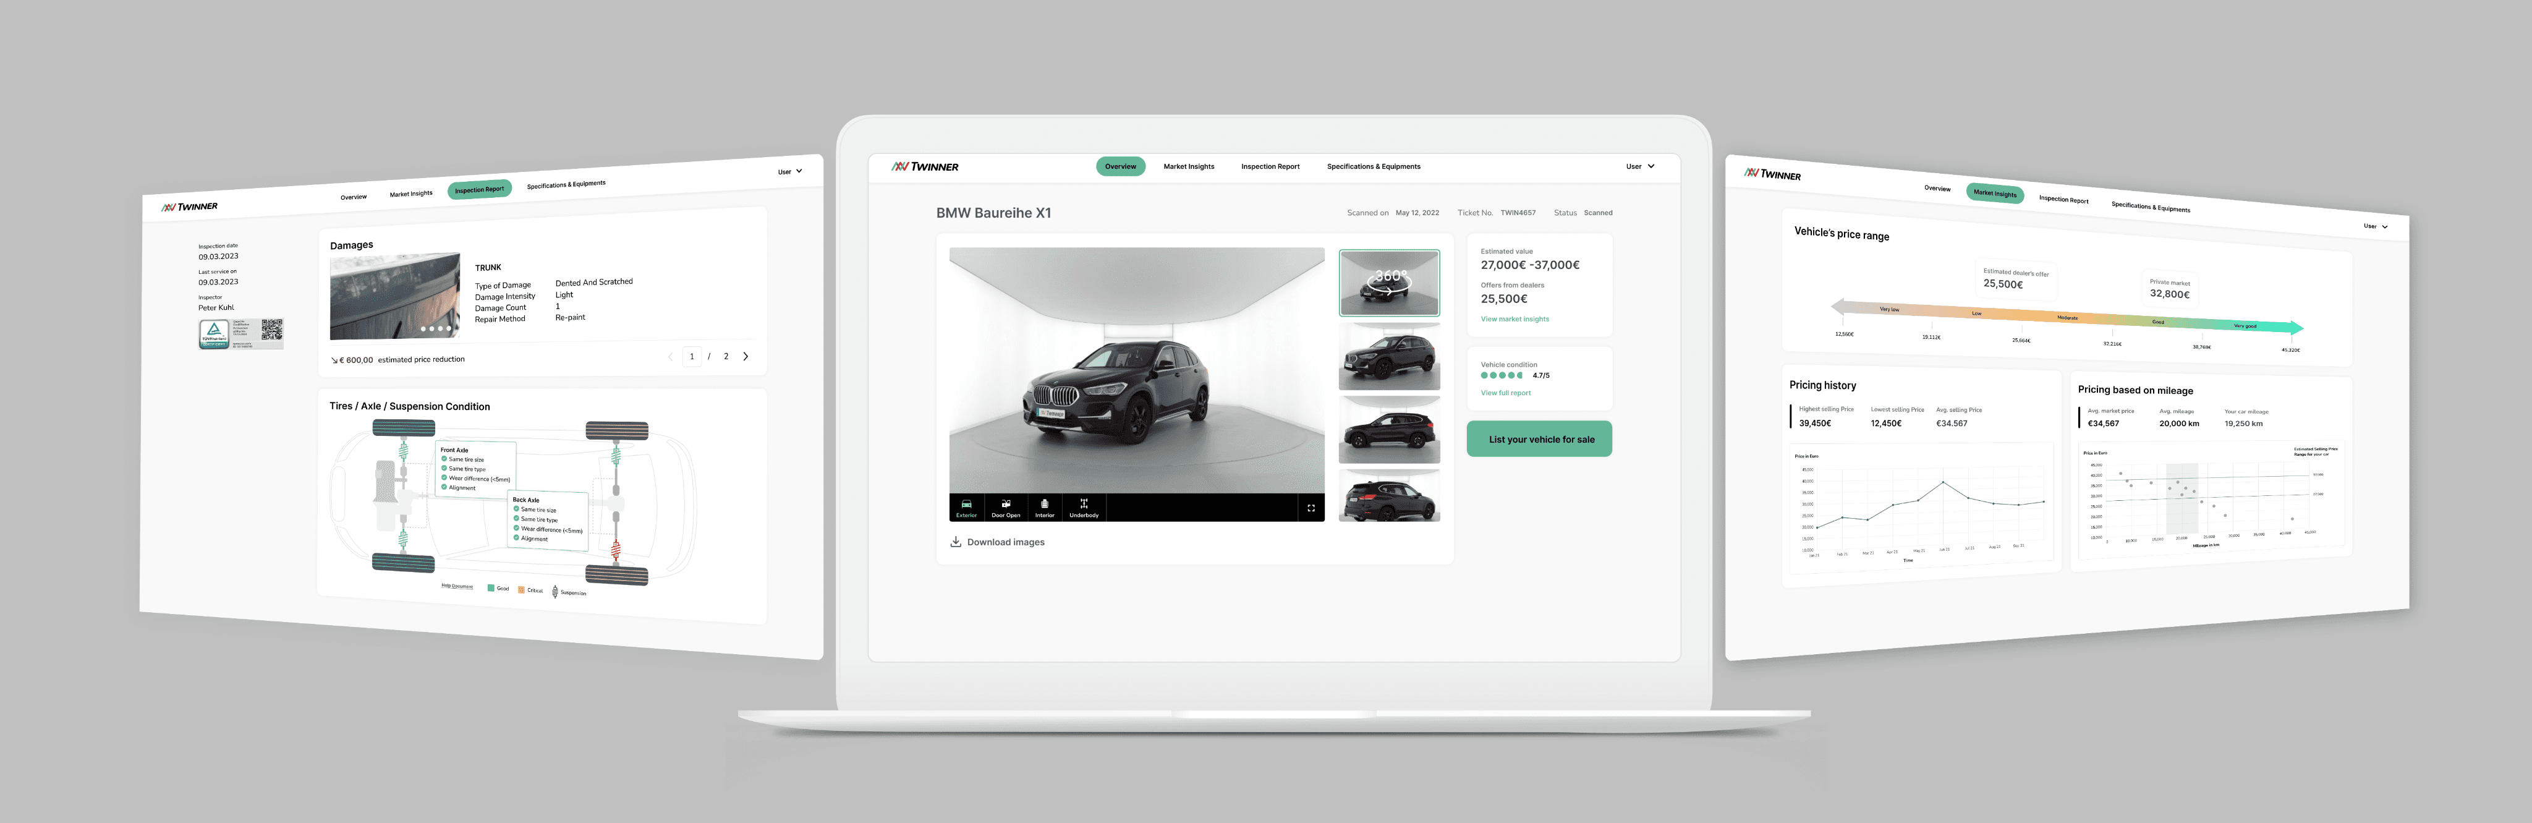Click the ticket number TWIN4657
Image resolution: width=2532 pixels, height=823 pixels.
click(x=1518, y=212)
